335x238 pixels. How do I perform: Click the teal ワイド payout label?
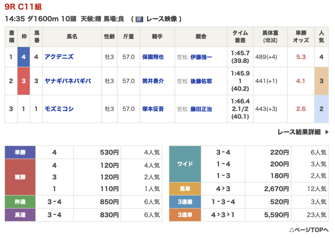185,164
